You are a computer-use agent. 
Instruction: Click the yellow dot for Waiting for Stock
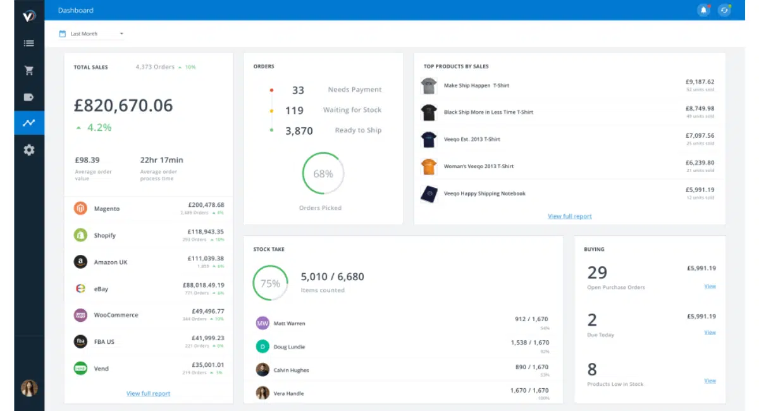[271, 111]
